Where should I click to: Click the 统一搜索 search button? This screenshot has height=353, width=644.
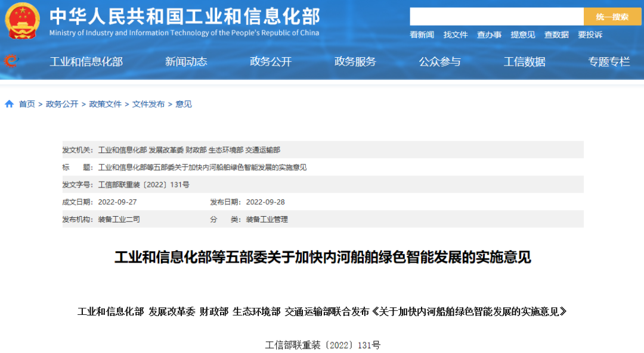pos(612,17)
